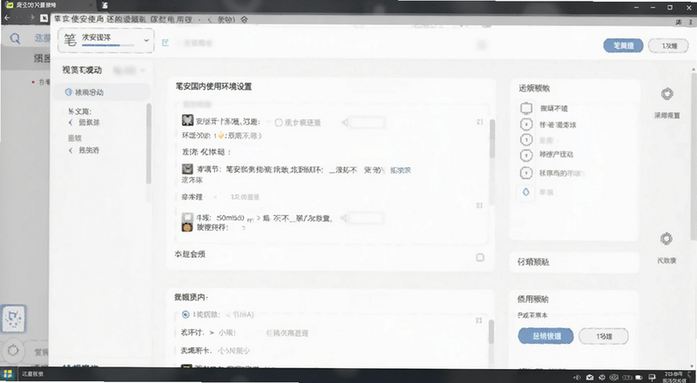Click the main page's vertical scrollbar

(694, 156)
